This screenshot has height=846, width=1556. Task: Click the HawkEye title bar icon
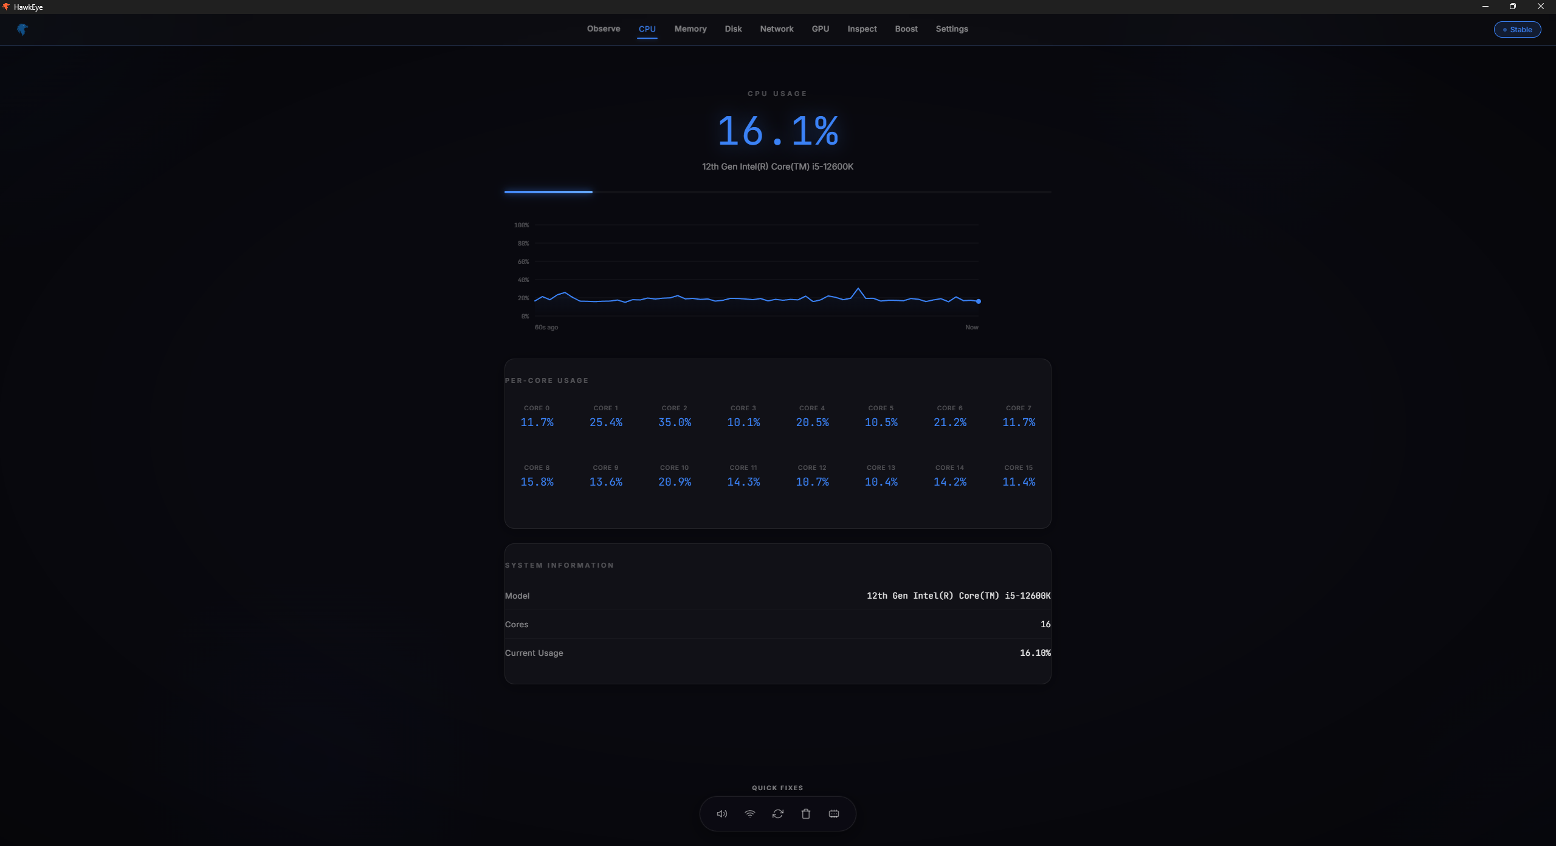pyautogui.click(x=6, y=7)
